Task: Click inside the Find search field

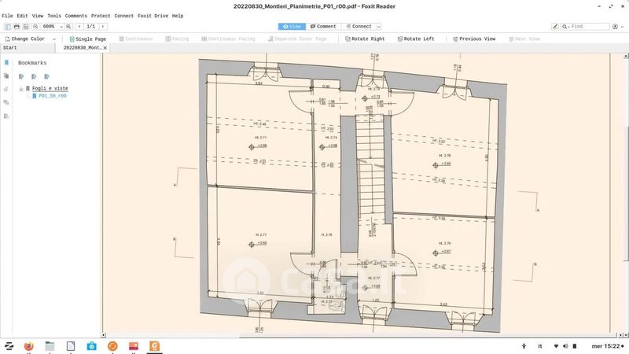Action: 590,27
